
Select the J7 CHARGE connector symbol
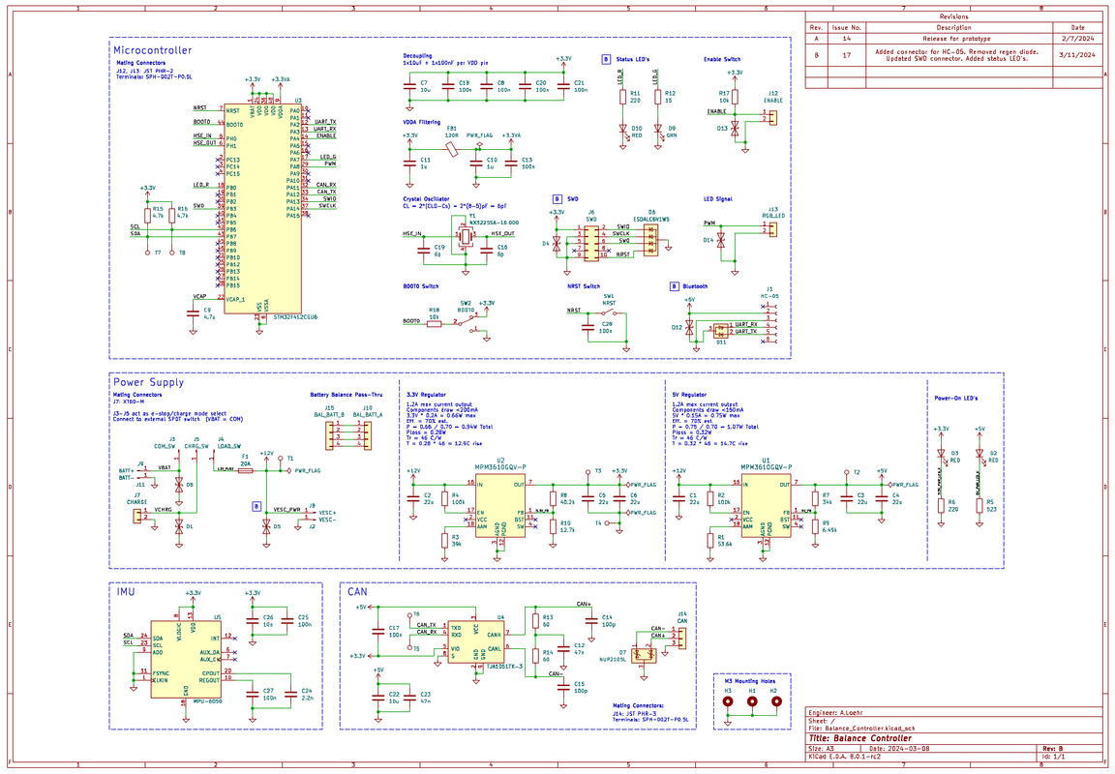click(x=137, y=516)
